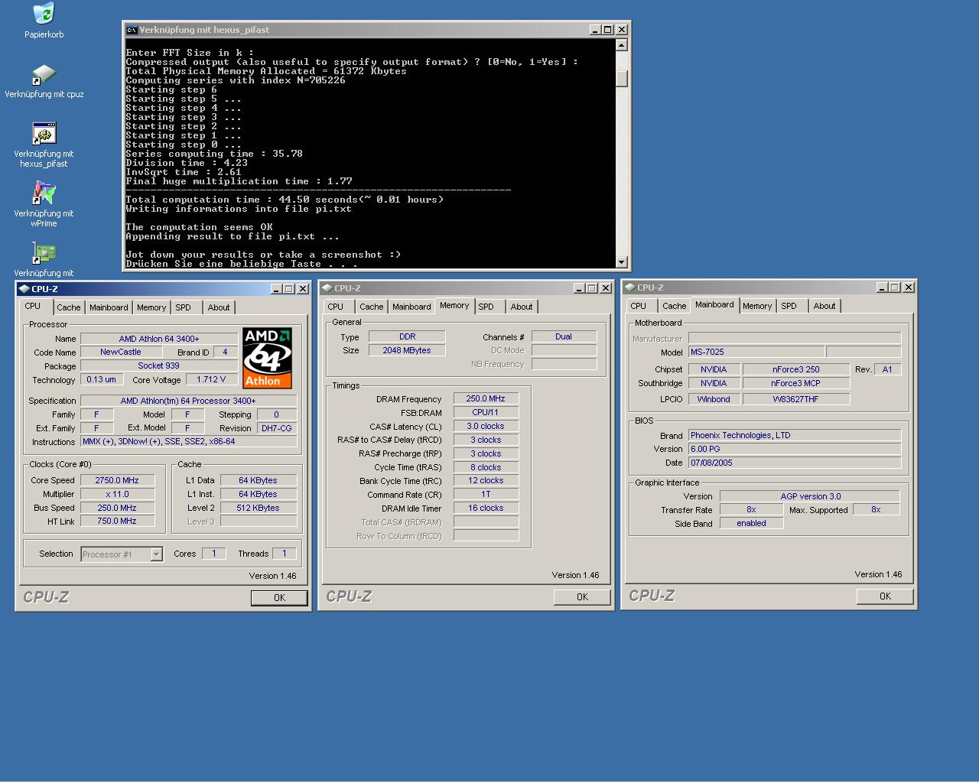Click the Level 2 cache value 512 KBytes
The image size is (979, 783).
pyautogui.click(x=259, y=508)
